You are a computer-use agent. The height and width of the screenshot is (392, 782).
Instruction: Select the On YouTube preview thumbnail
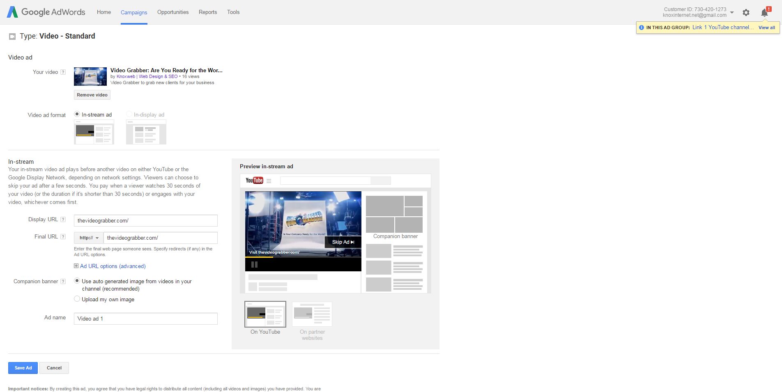point(265,314)
